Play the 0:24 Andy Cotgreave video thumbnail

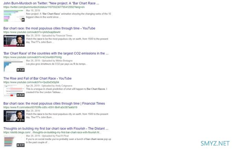click(x=14, y=91)
